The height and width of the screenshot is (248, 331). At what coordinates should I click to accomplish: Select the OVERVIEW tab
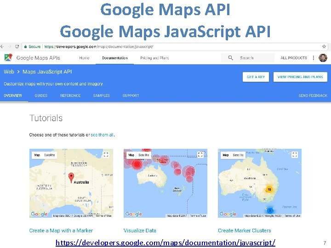[13, 96]
